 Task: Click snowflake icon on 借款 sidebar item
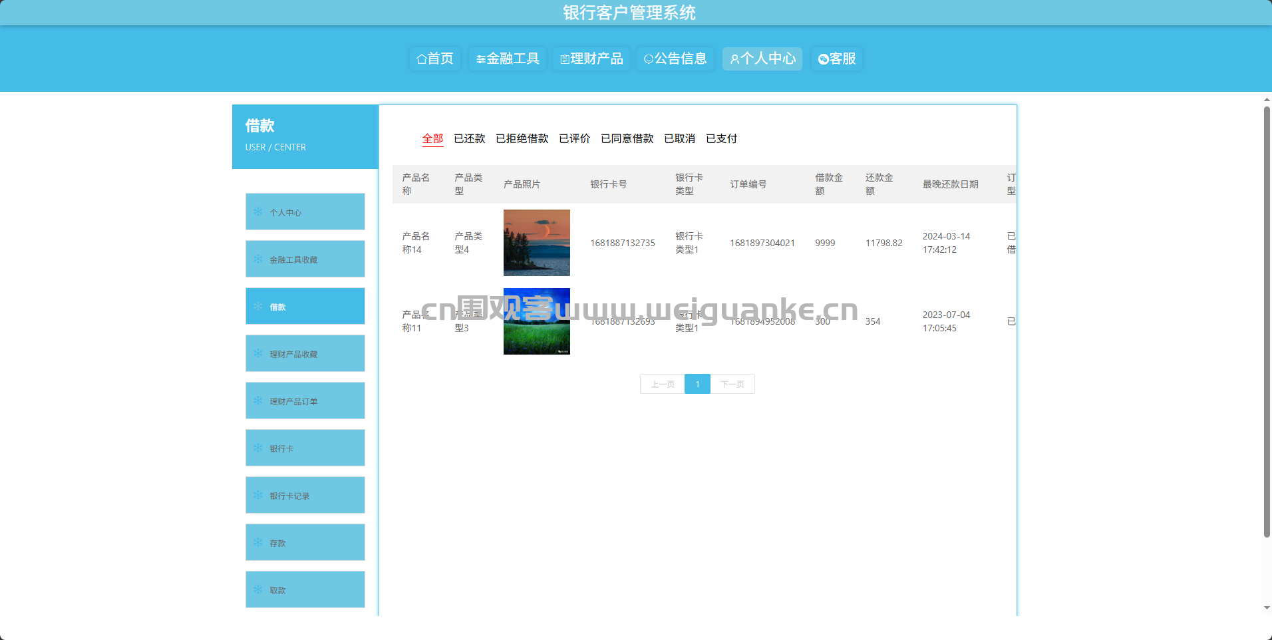click(x=258, y=306)
